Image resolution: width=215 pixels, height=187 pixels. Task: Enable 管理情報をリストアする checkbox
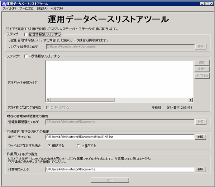point(26,34)
